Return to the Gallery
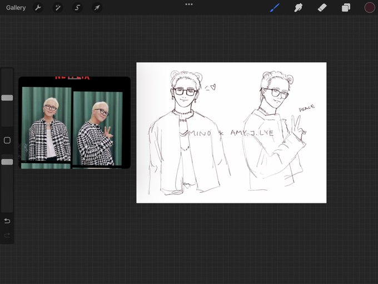The height and width of the screenshot is (284, 378). coord(16,8)
